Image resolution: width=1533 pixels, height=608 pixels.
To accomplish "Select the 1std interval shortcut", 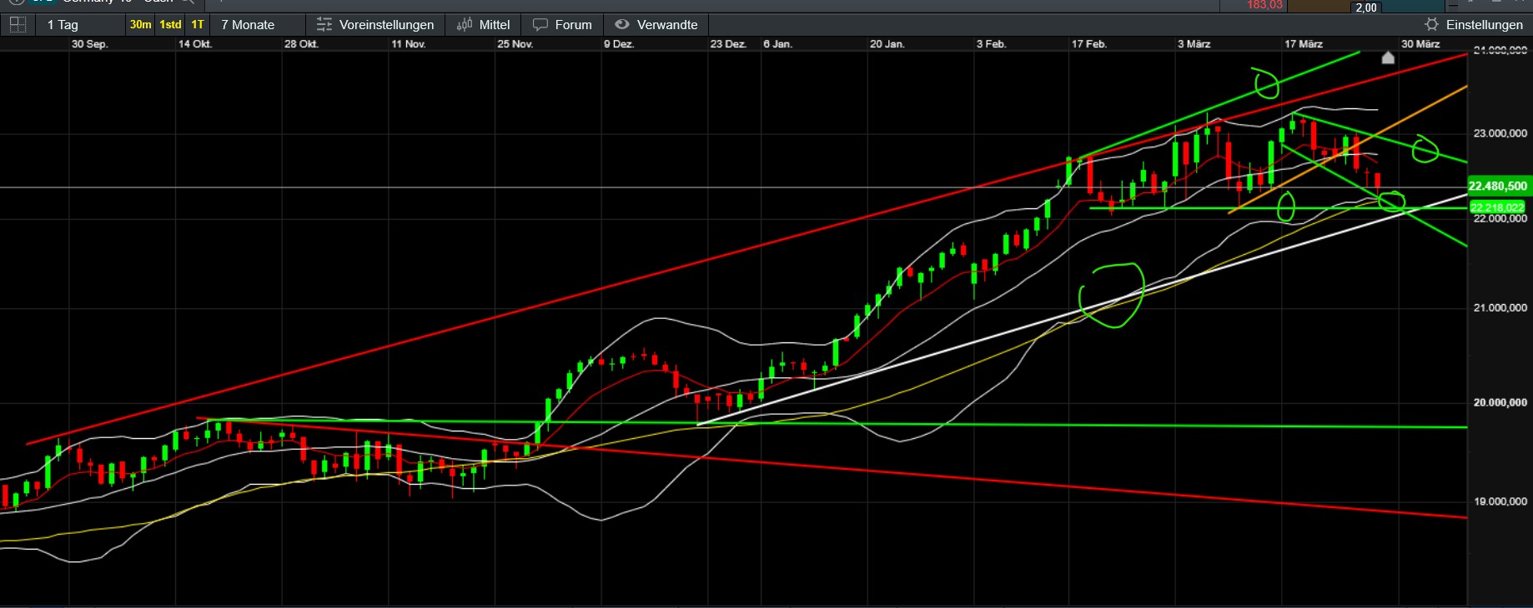I will click(x=171, y=25).
